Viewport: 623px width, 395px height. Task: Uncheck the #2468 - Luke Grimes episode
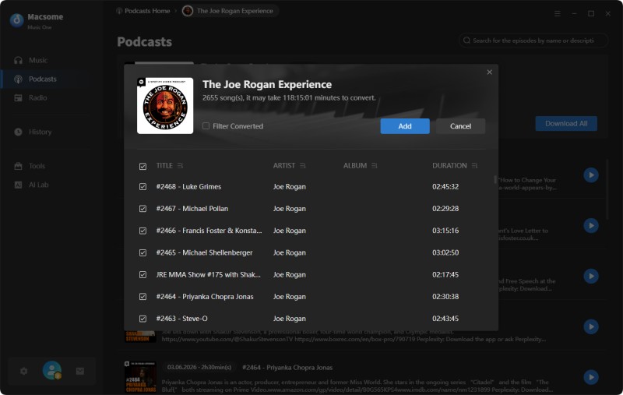pyautogui.click(x=143, y=187)
